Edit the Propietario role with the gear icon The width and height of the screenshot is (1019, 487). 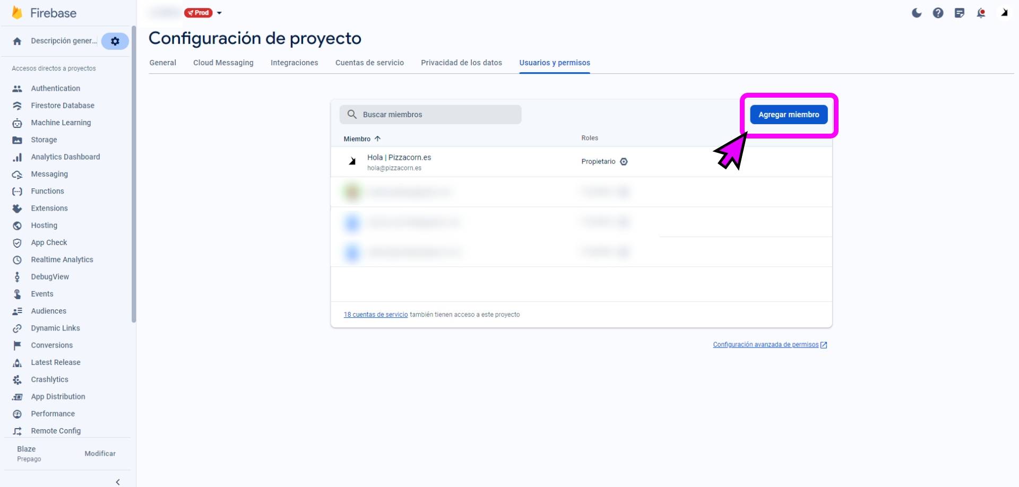[x=624, y=161]
